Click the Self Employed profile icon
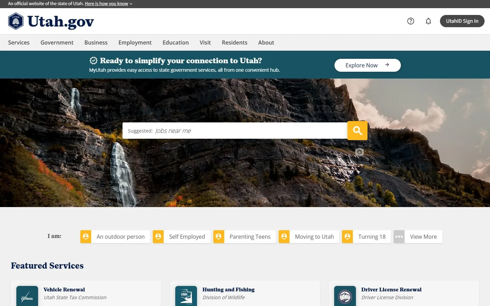Viewport: 490px width, 306px height. pyautogui.click(x=158, y=237)
